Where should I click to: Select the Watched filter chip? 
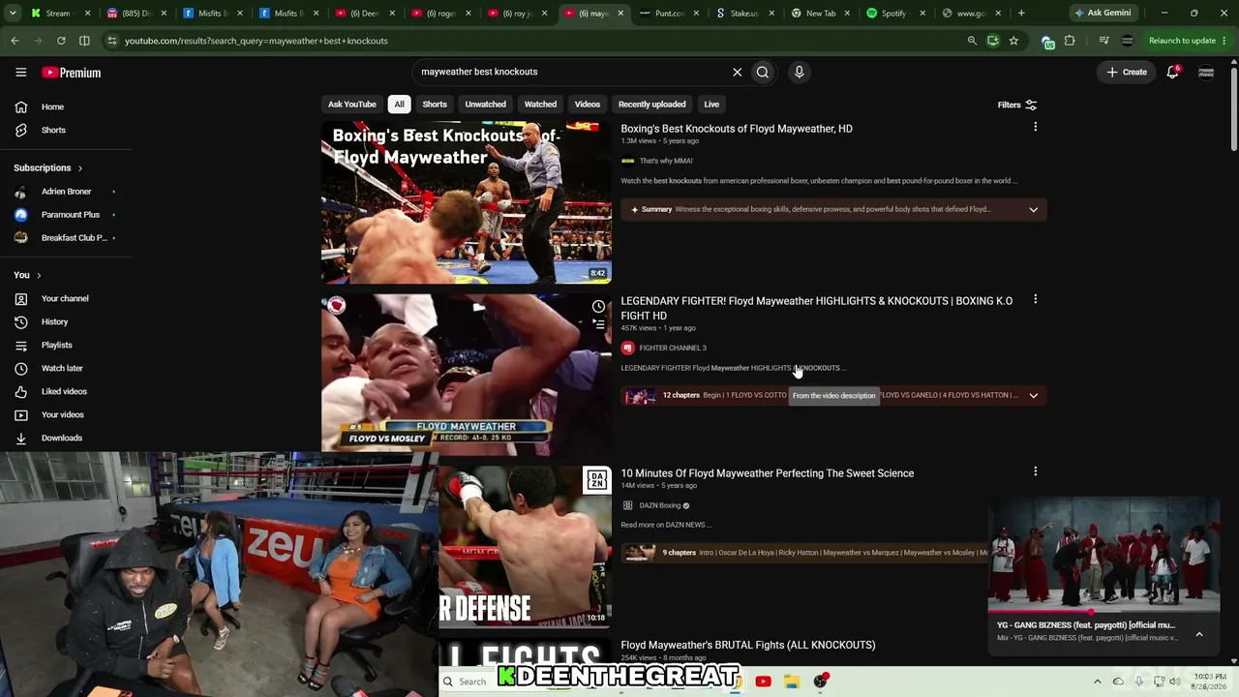pos(540,105)
